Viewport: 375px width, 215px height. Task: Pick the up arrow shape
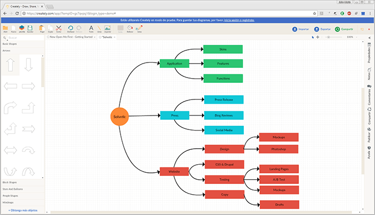coord(10,65)
